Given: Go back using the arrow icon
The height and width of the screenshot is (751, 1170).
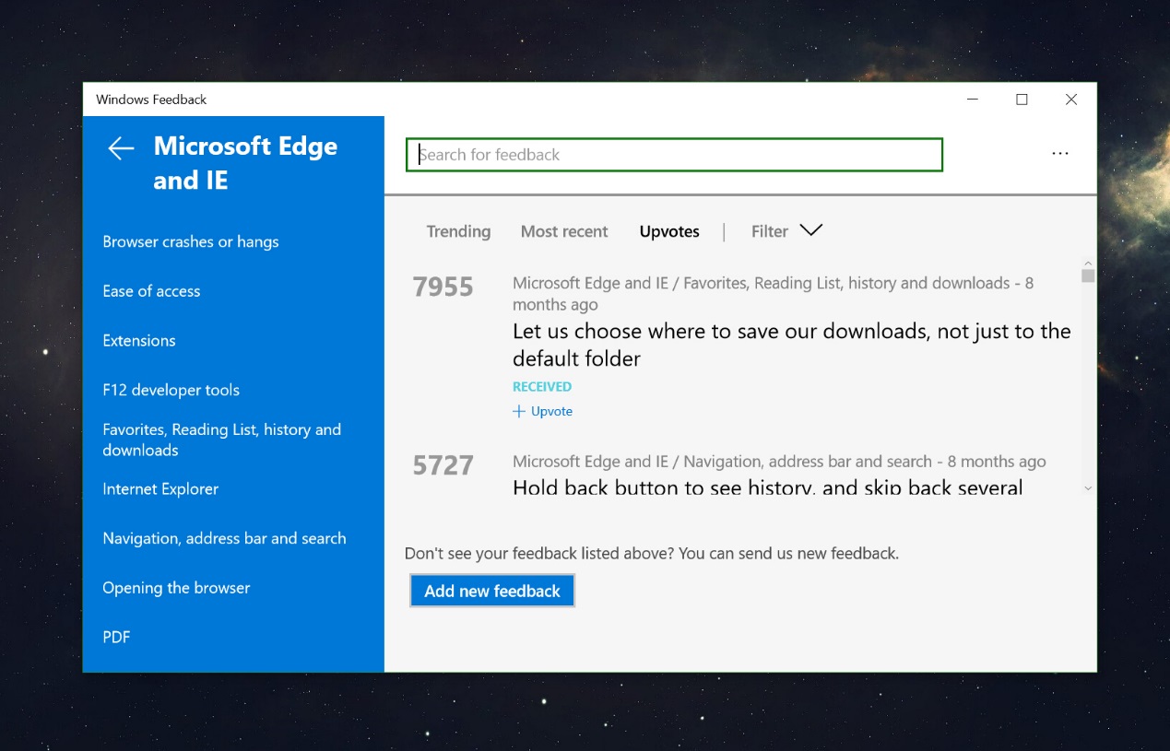Looking at the screenshot, I should point(121,148).
